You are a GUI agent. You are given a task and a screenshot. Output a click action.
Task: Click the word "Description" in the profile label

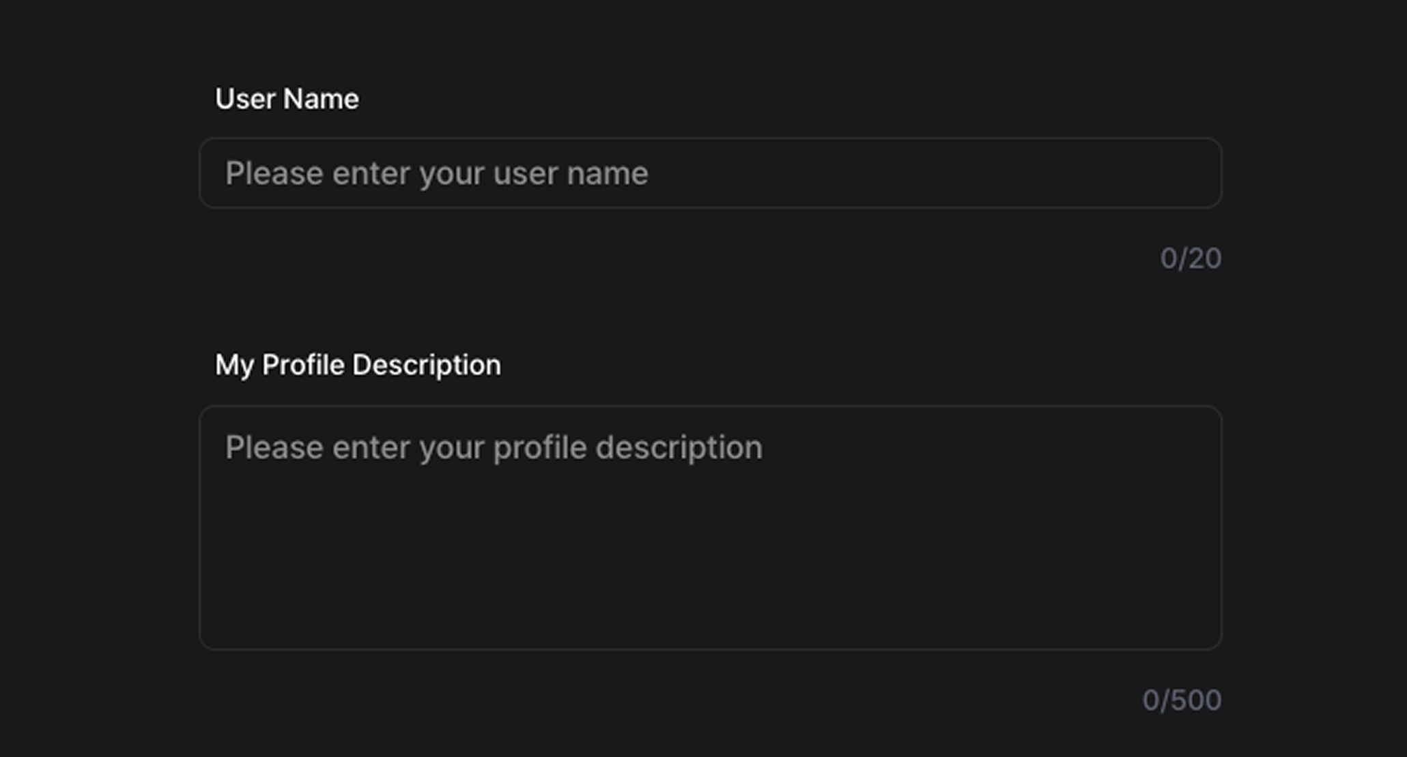(427, 365)
